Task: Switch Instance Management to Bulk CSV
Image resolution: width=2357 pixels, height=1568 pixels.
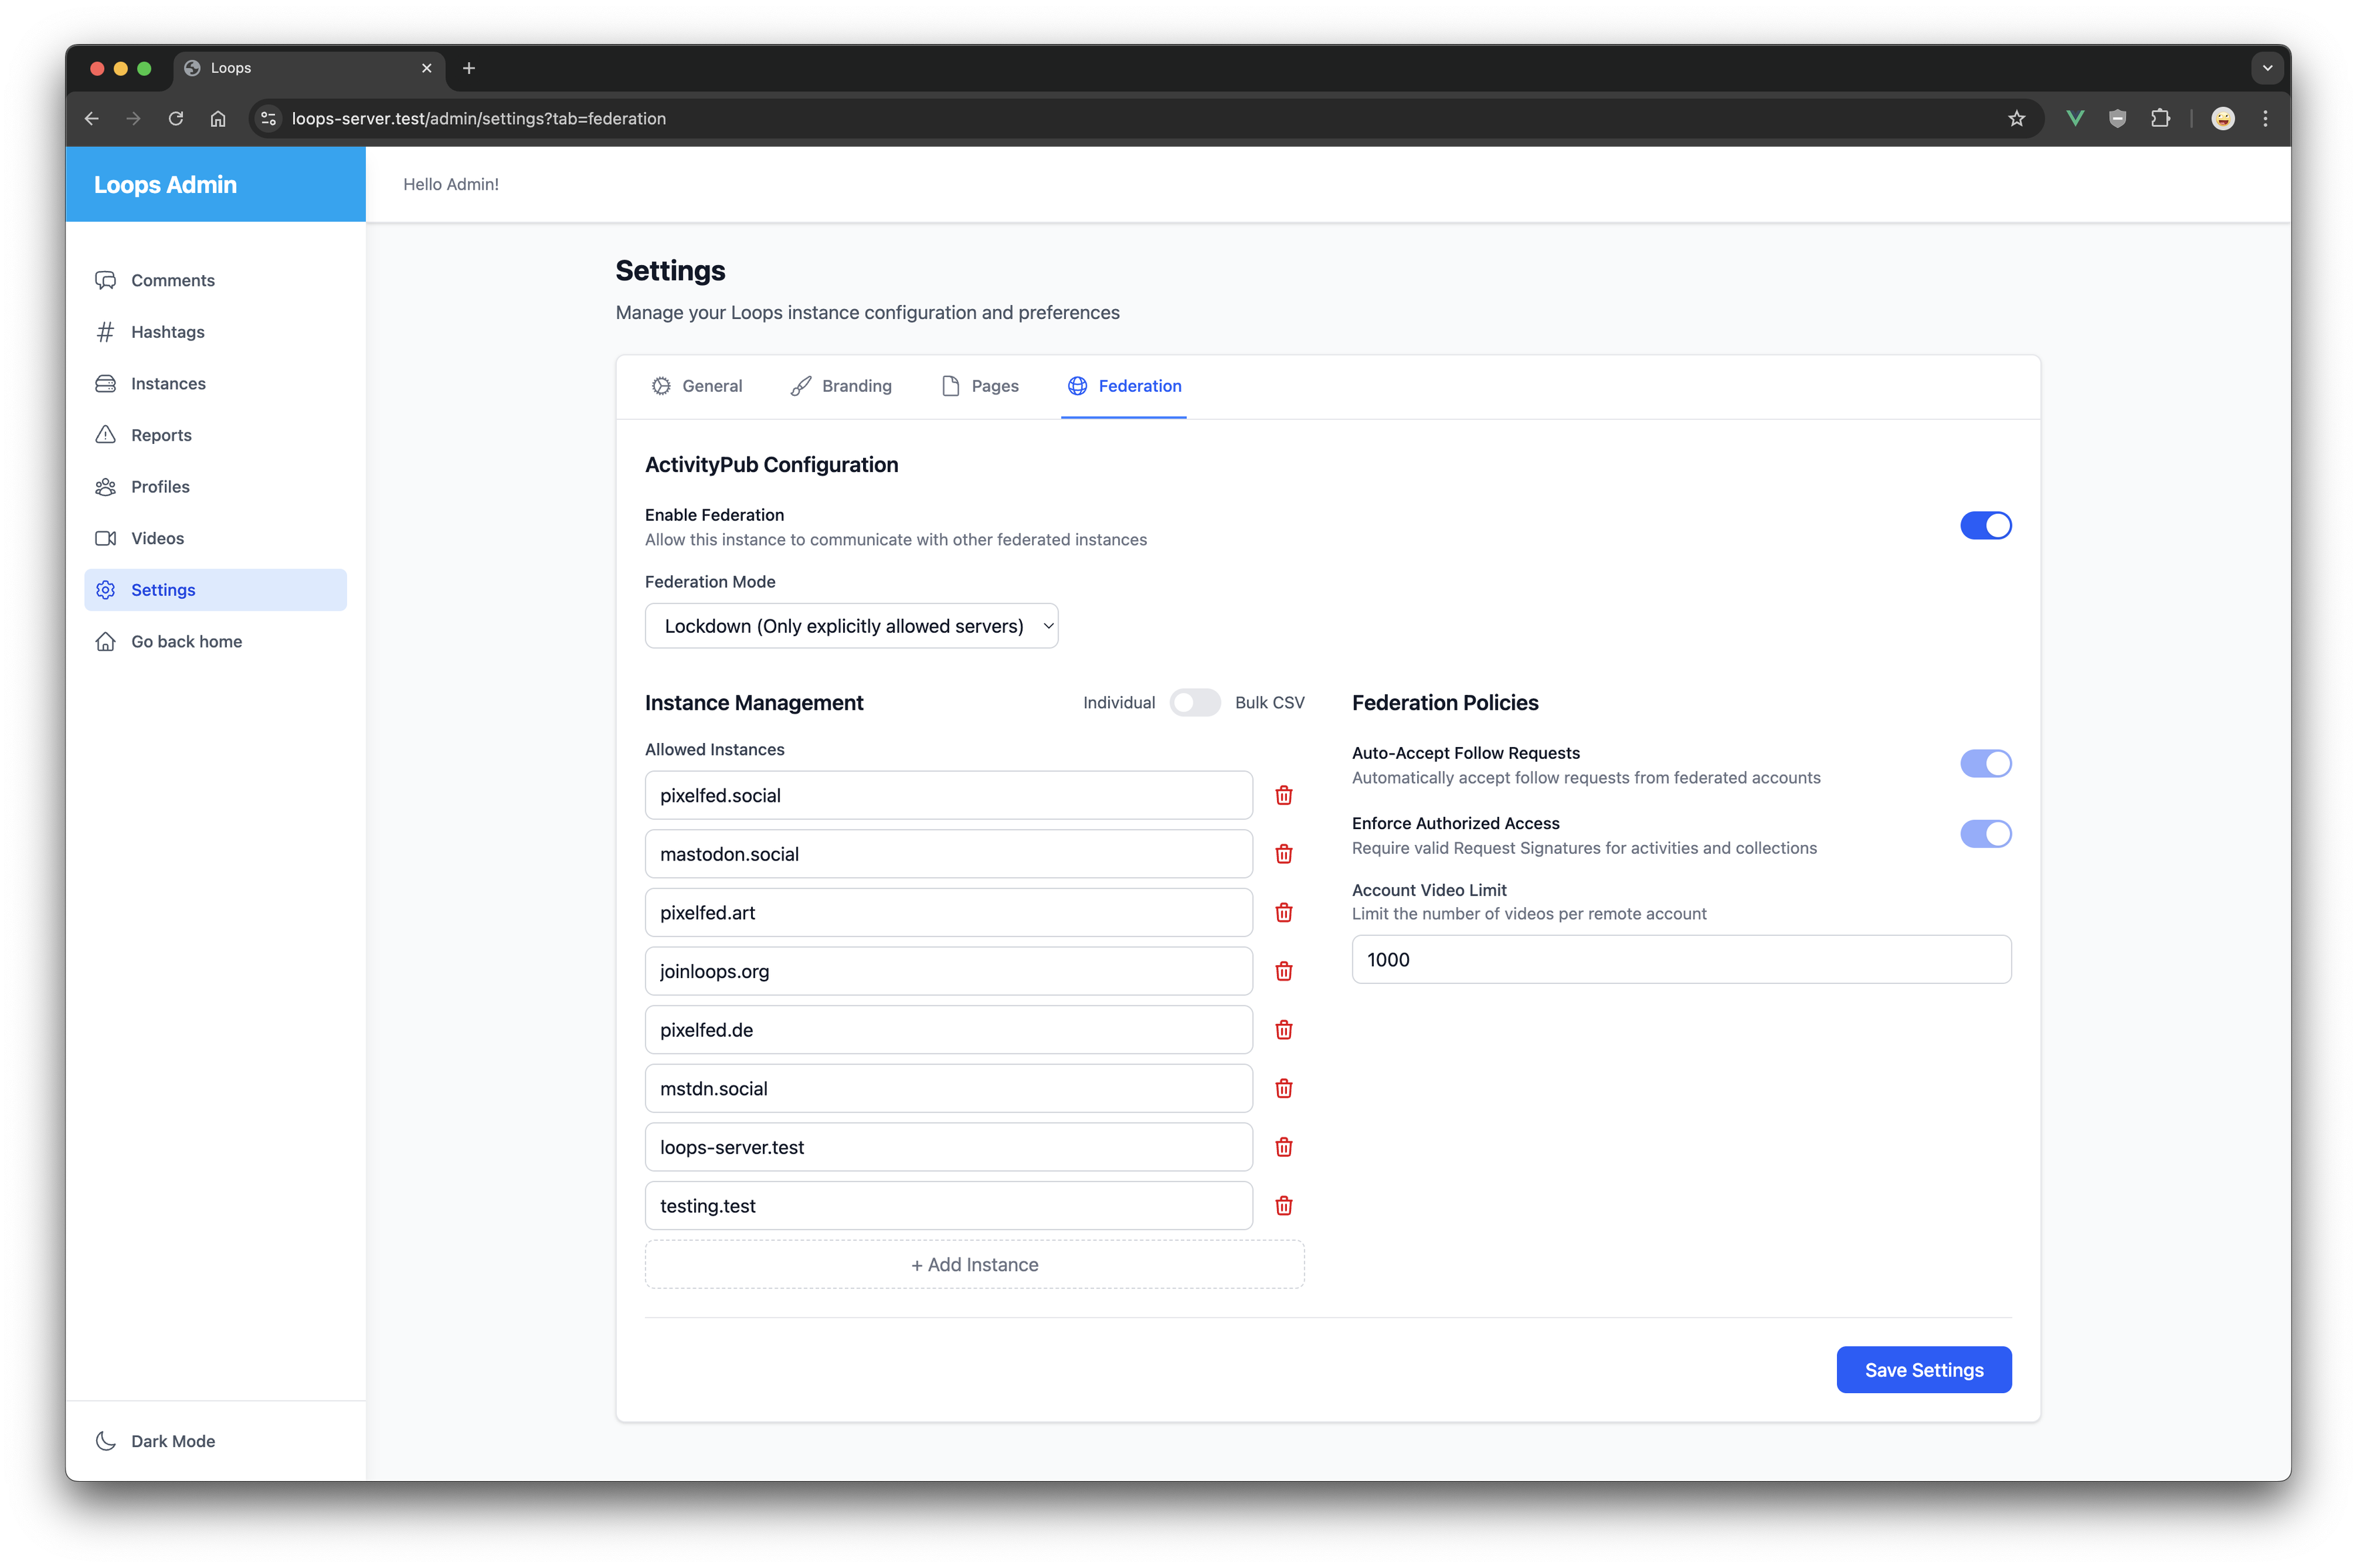Action: tap(1195, 703)
